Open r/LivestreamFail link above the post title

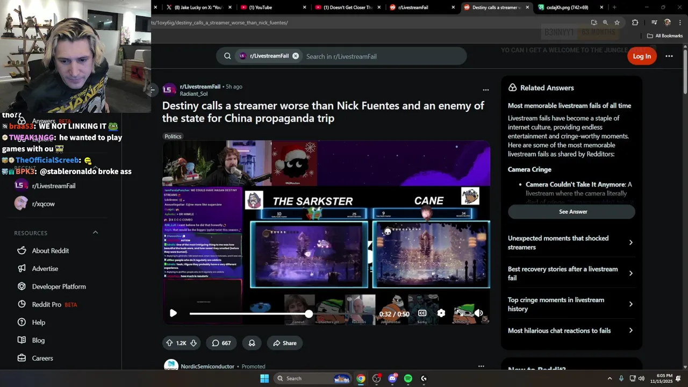[200, 87]
